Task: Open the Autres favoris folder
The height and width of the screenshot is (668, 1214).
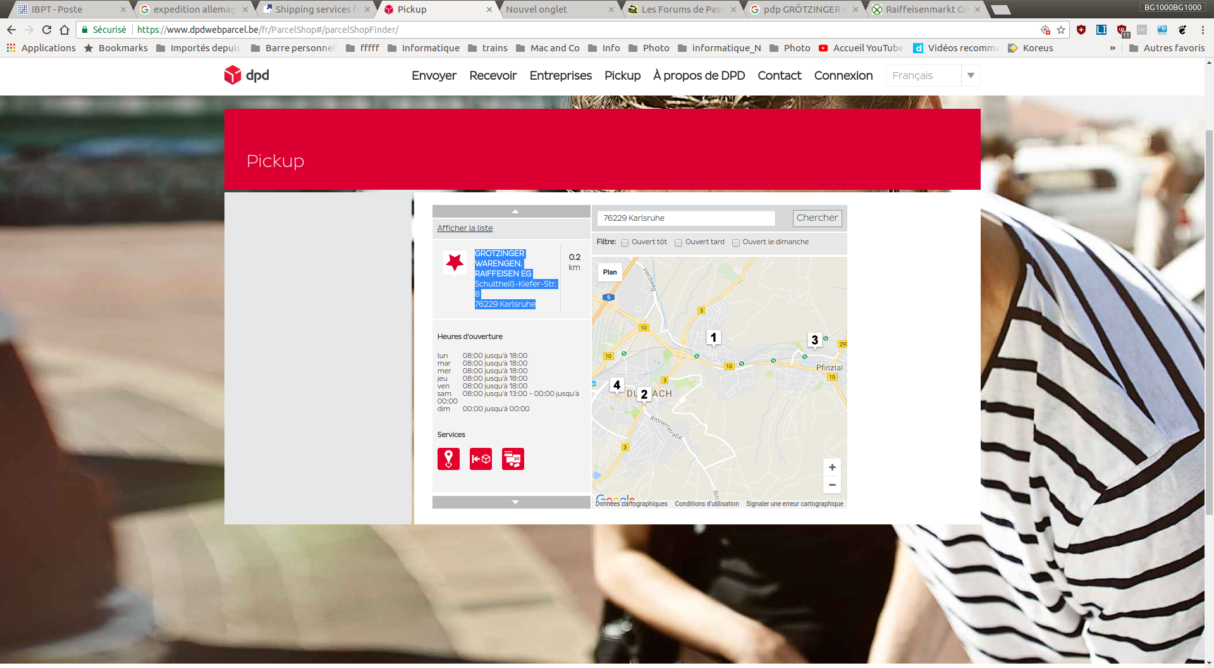Action: click(1167, 48)
